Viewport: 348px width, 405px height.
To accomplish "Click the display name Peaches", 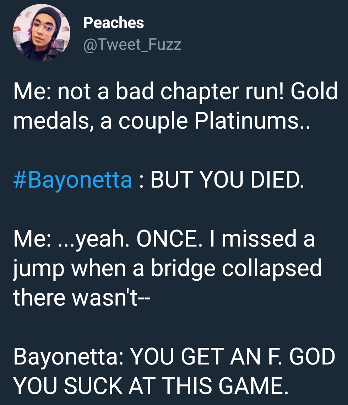I will pyautogui.click(x=114, y=23).
